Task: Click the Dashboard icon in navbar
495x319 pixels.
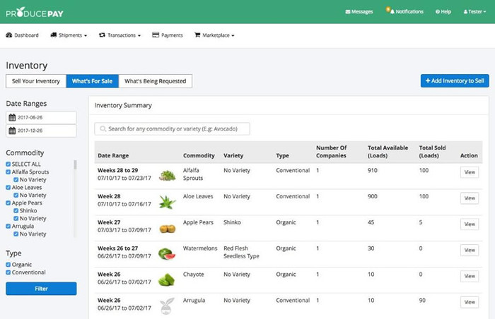Action: [x=9, y=35]
